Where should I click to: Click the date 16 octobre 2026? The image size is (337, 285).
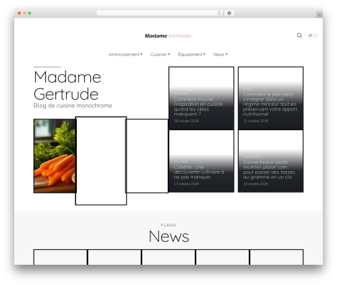coord(255,184)
